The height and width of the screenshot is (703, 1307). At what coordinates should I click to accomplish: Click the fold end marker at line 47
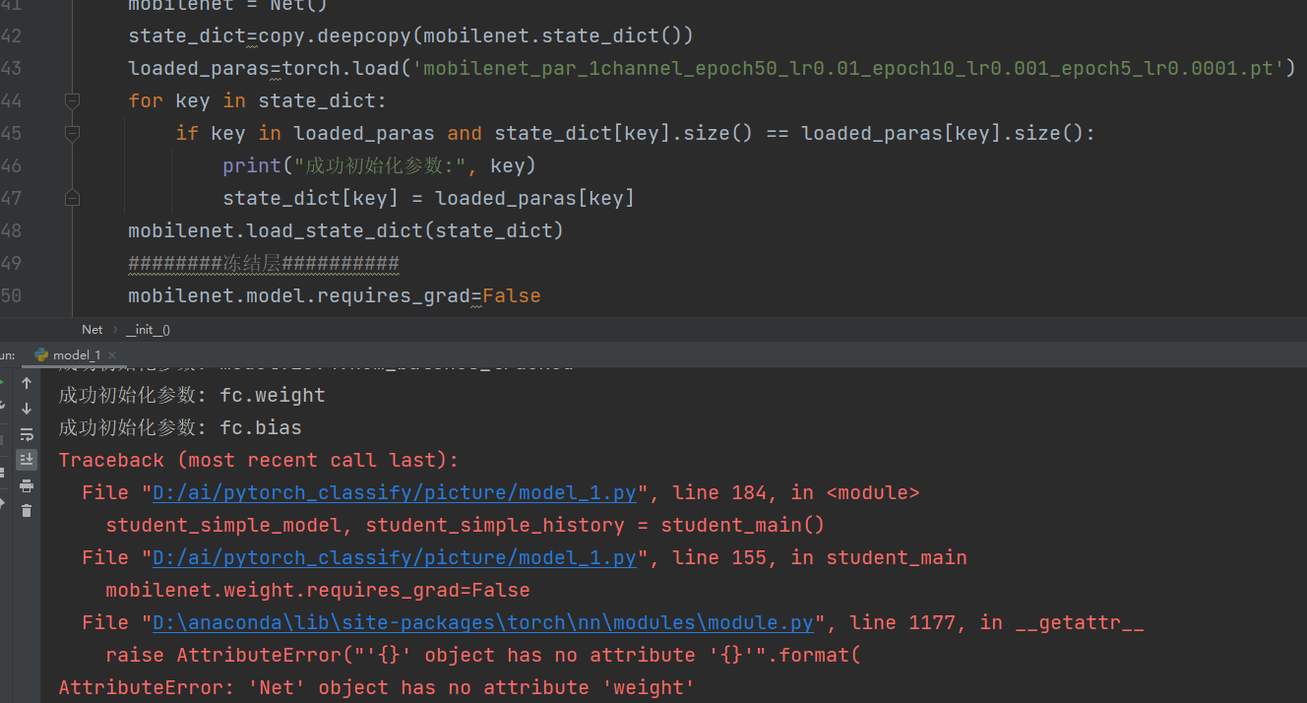71,198
